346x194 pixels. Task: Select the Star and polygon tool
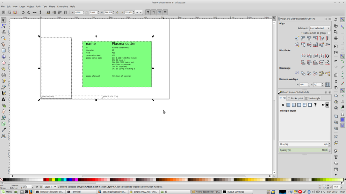pos(3,69)
